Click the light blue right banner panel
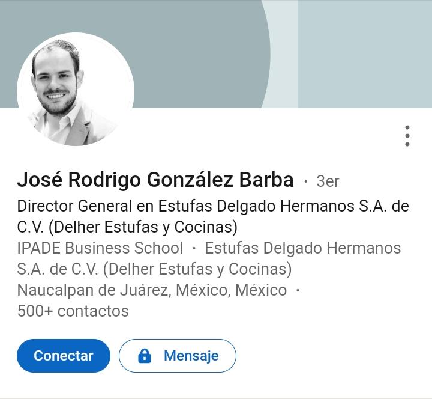 point(365,54)
